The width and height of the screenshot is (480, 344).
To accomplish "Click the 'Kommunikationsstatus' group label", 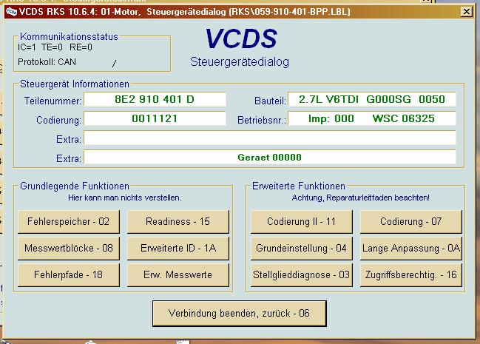I will pyautogui.click(x=69, y=36).
